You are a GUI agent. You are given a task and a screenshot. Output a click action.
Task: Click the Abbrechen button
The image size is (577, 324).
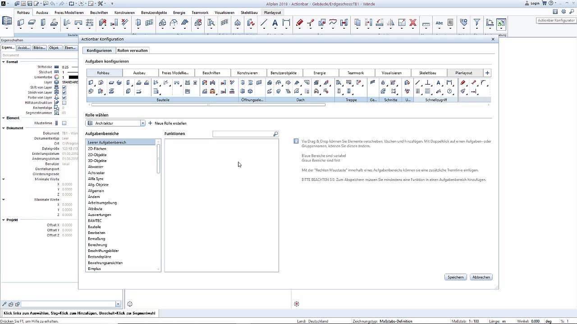point(481,277)
